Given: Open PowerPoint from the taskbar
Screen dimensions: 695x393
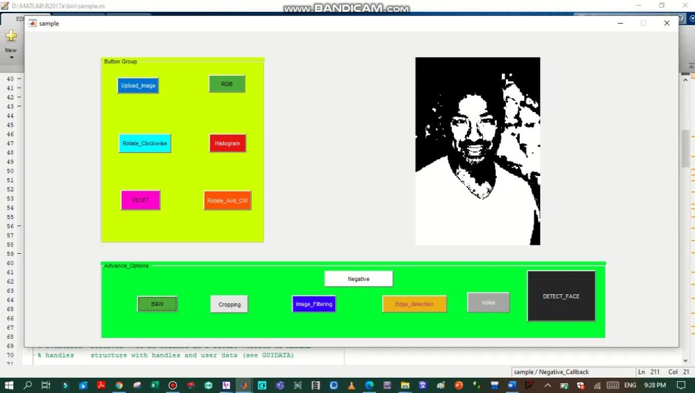Looking at the screenshot, I should click(x=459, y=385).
